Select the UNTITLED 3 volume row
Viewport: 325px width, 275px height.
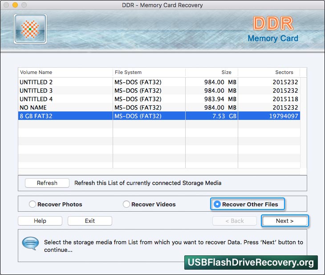click(x=159, y=90)
